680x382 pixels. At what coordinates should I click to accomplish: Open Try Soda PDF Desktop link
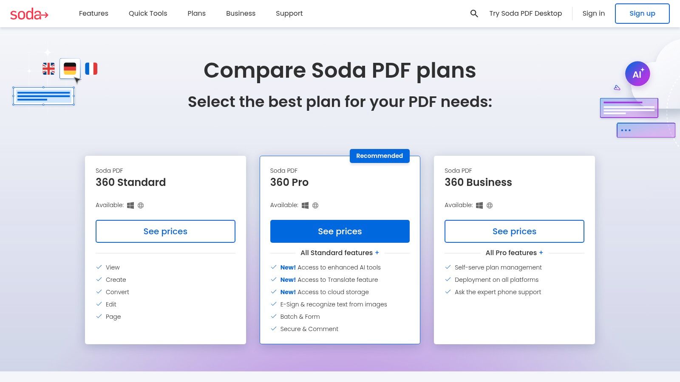(525, 13)
